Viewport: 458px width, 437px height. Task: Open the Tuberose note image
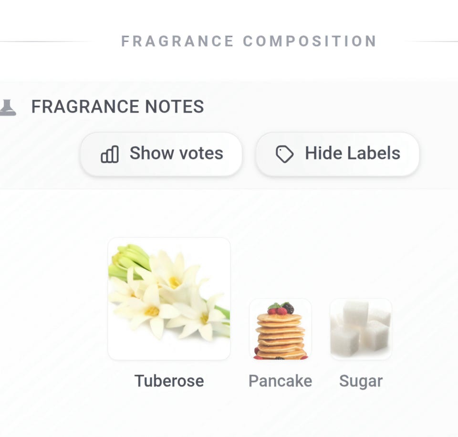[169, 299]
